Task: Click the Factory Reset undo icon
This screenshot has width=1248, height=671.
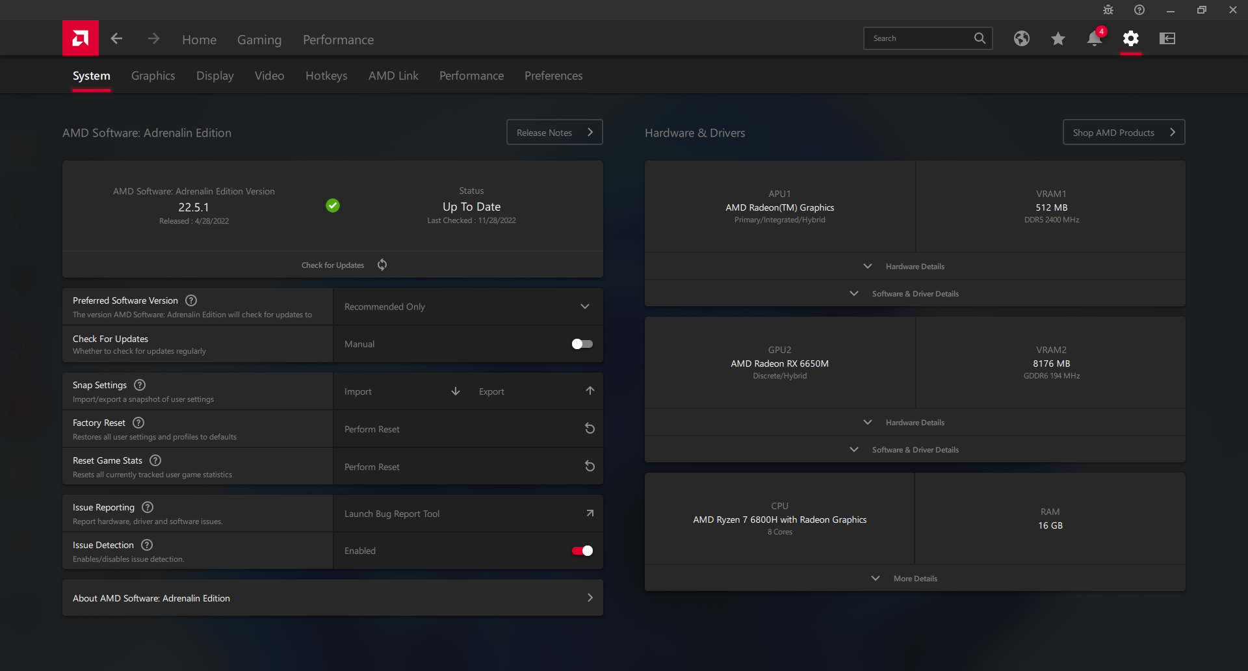Action: [x=590, y=428]
